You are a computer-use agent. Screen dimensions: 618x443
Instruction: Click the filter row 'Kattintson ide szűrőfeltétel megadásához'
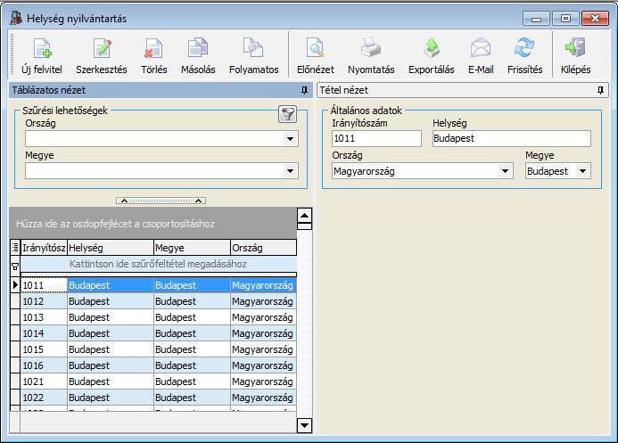point(158,264)
